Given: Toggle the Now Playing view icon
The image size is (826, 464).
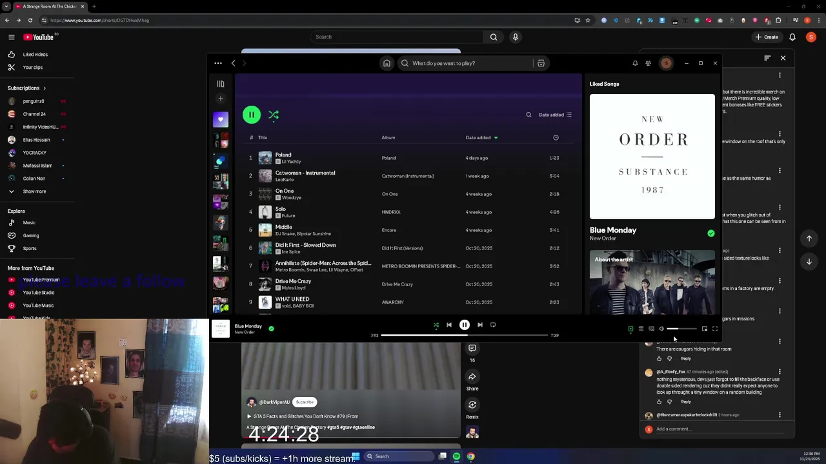Looking at the screenshot, I should tap(630, 329).
